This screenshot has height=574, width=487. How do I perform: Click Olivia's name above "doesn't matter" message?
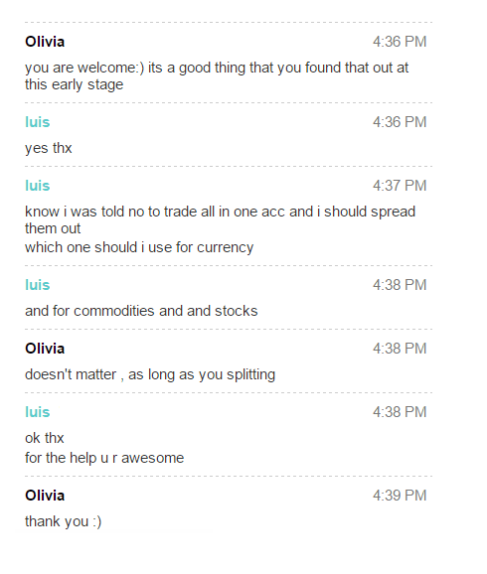pos(45,349)
